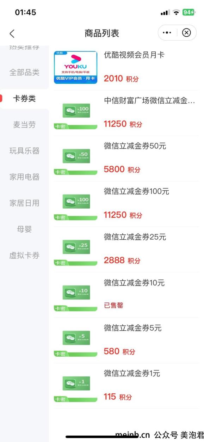204x442 pixels.
Task: Tap the WeChat 5 yuan coupon image
Action: (x=75, y=340)
